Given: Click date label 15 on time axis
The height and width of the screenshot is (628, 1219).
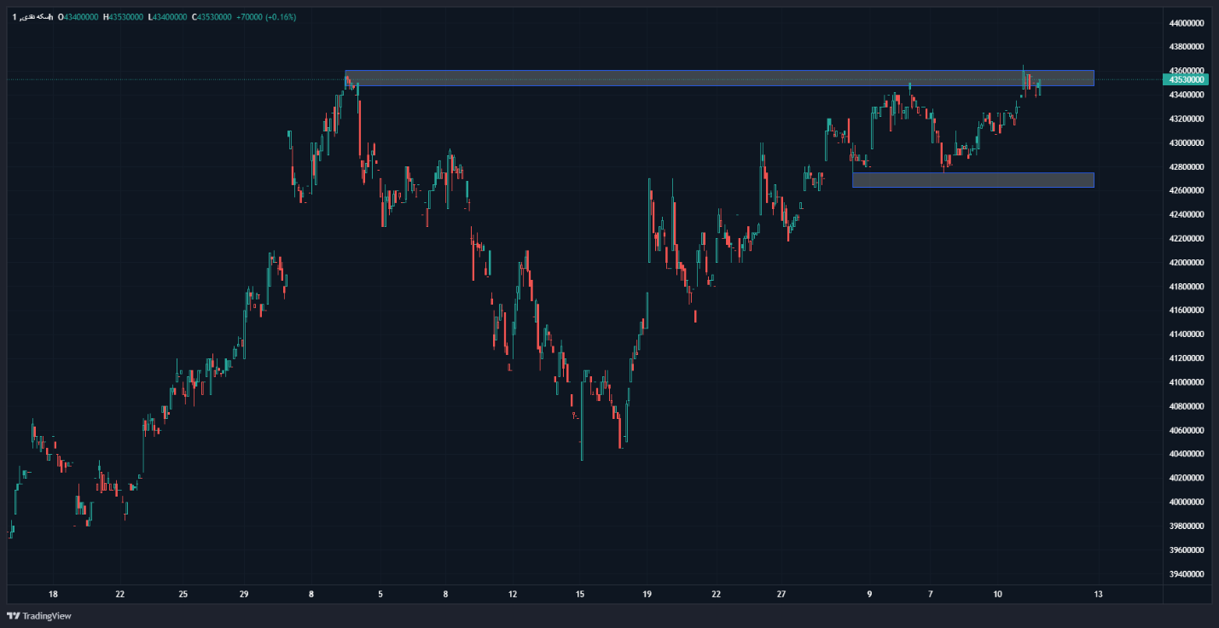Looking at the screenshot, I should click(x=580, y=594).
